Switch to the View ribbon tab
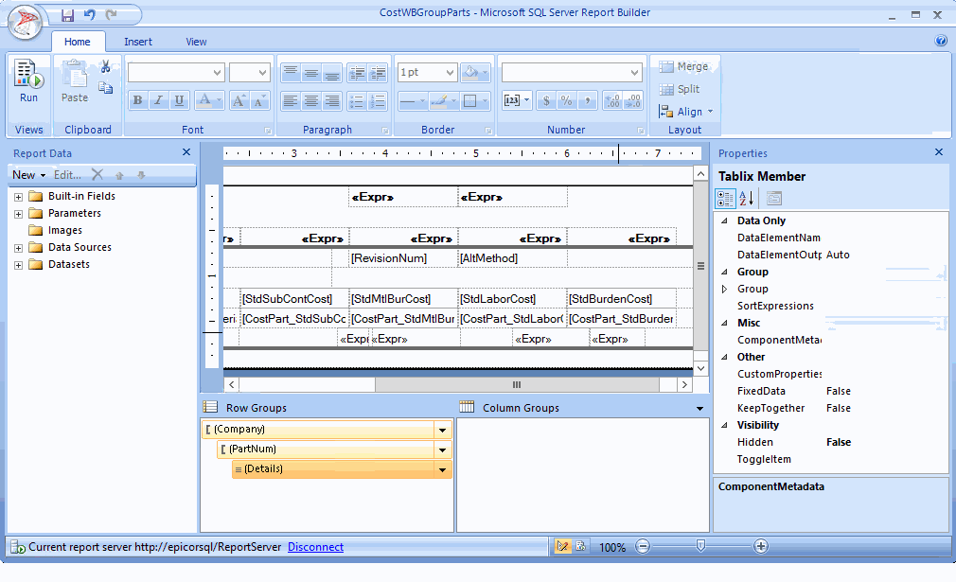Viewport: 956px width, 582px height. 196,42
